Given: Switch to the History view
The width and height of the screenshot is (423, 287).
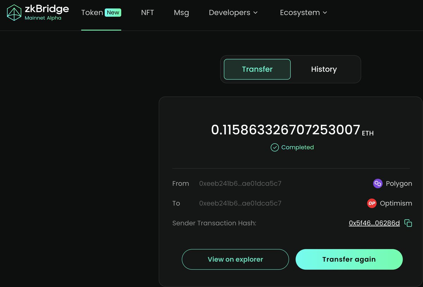Looking at the screenshot, I should tap(324, 69).
